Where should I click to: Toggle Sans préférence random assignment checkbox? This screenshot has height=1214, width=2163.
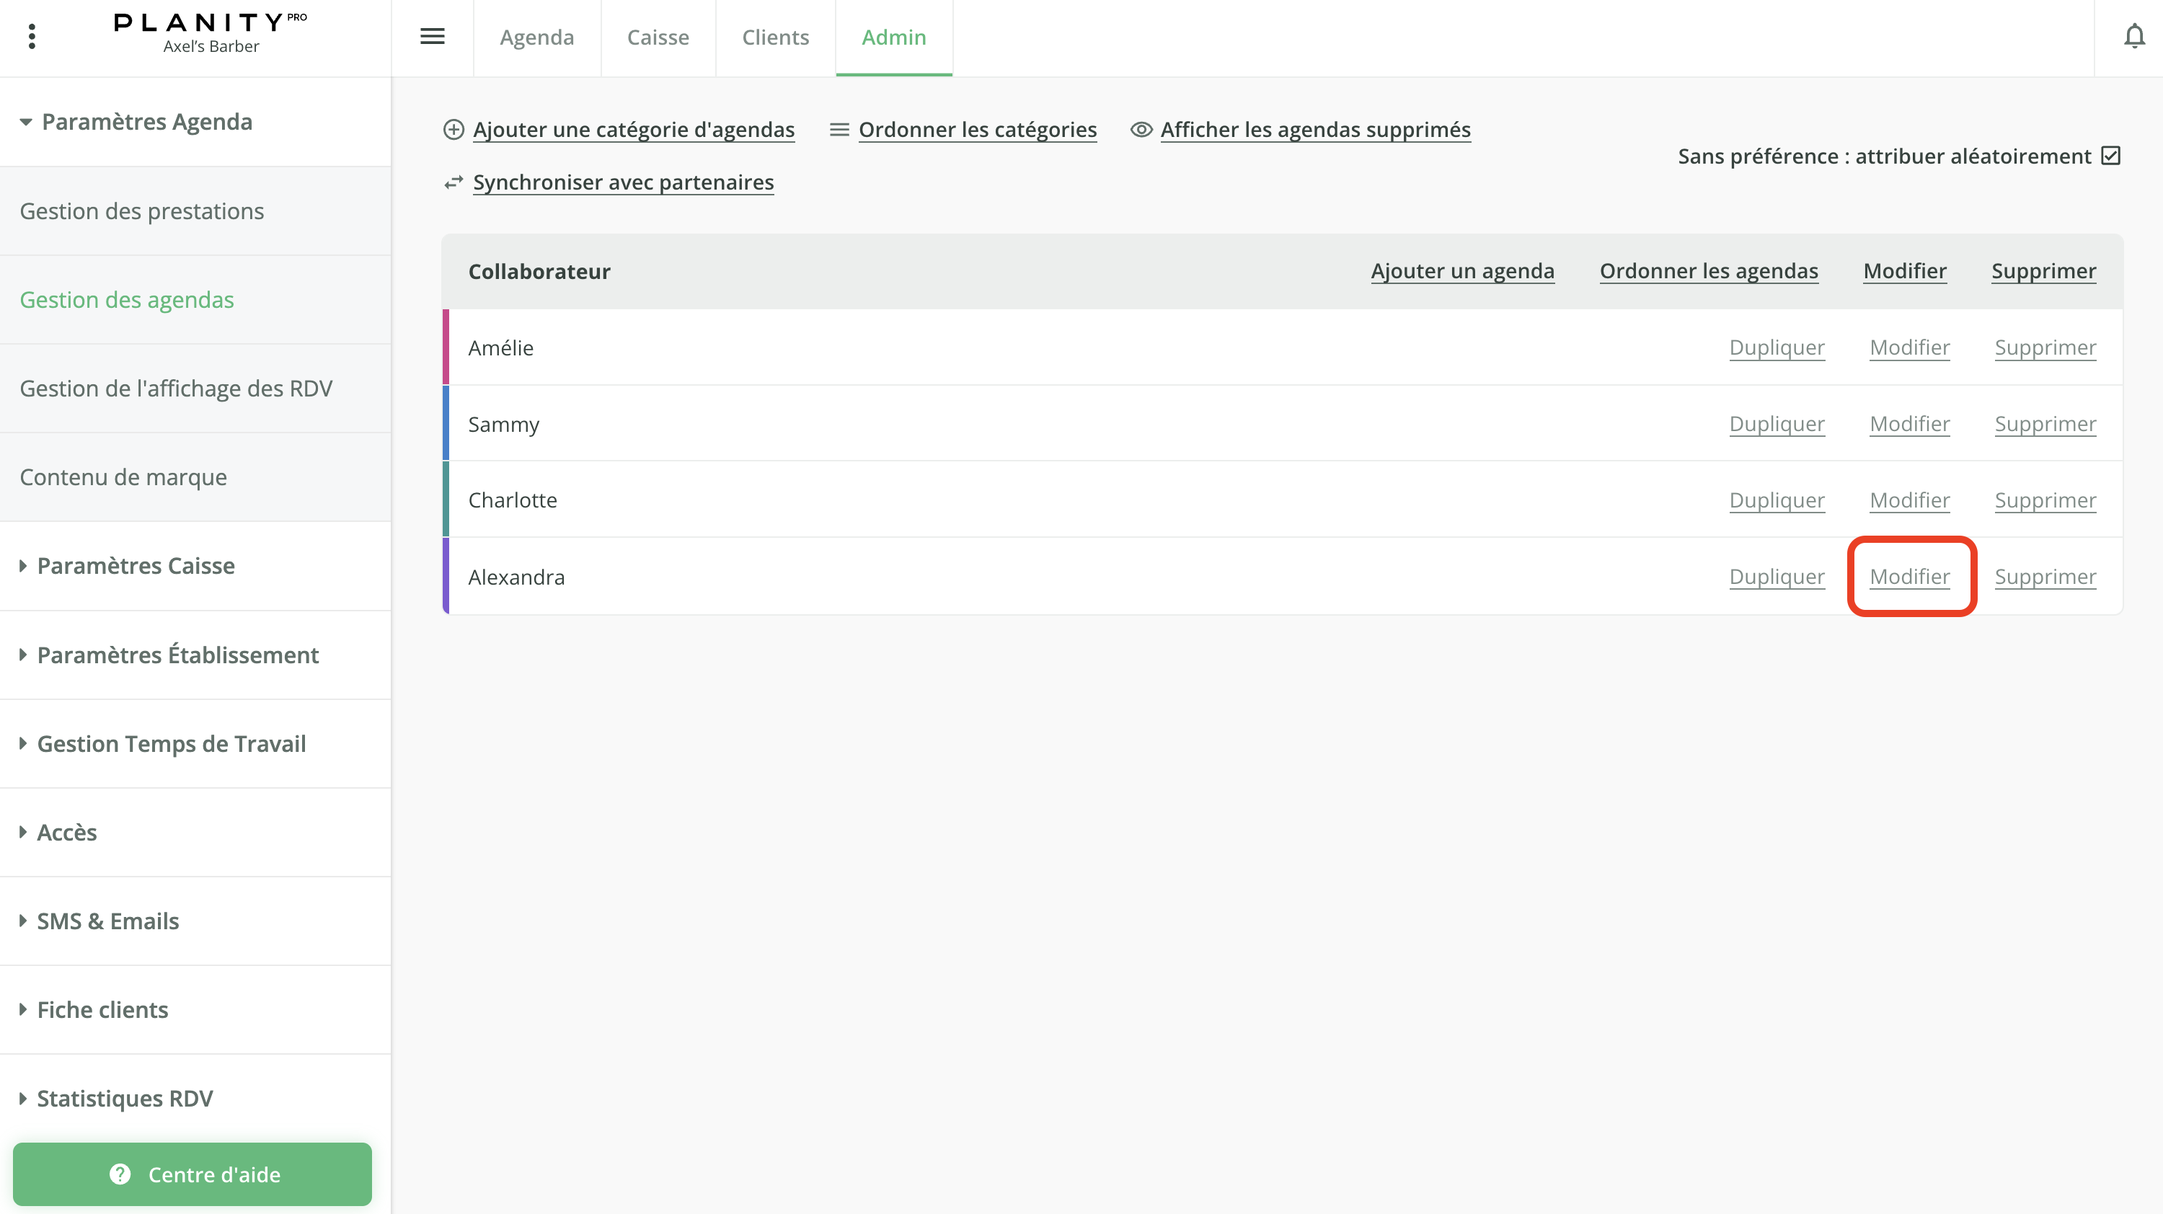pyautogui.click(x=2110, y=156)
